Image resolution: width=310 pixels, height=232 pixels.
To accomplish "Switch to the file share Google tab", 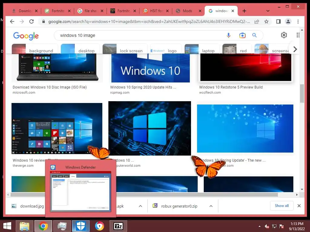I will click(90, 11).
